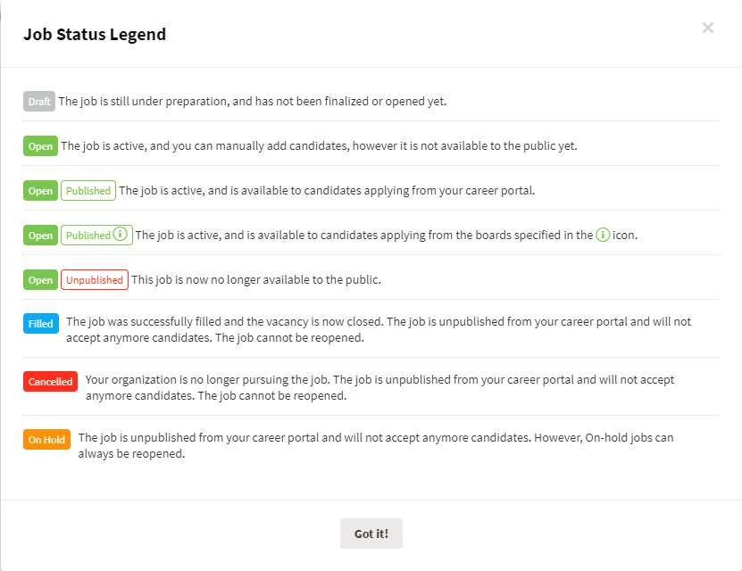Click the red Cancelled status badge
Image resolution: width=742 pixels, height=571 pixels.
pos(50,382)
